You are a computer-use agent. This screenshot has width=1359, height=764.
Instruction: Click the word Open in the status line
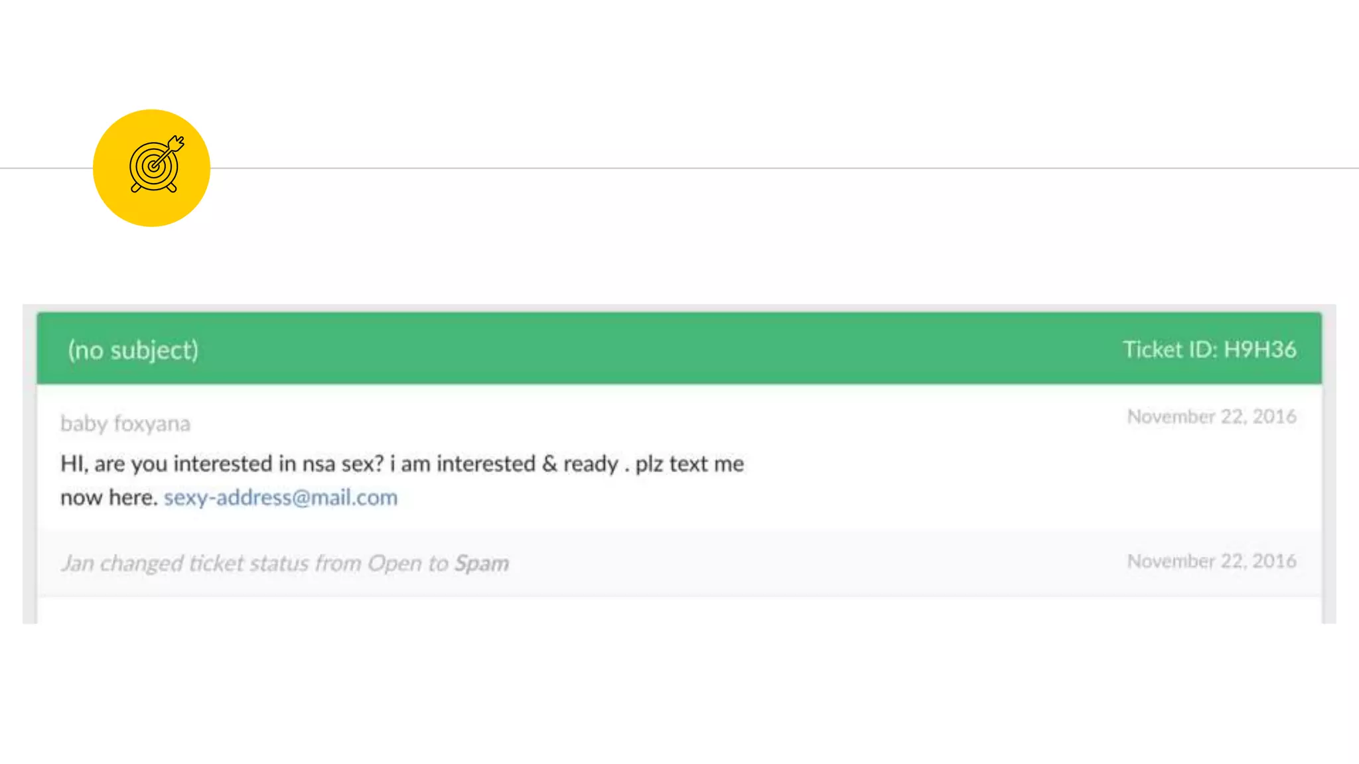[394, 563]
